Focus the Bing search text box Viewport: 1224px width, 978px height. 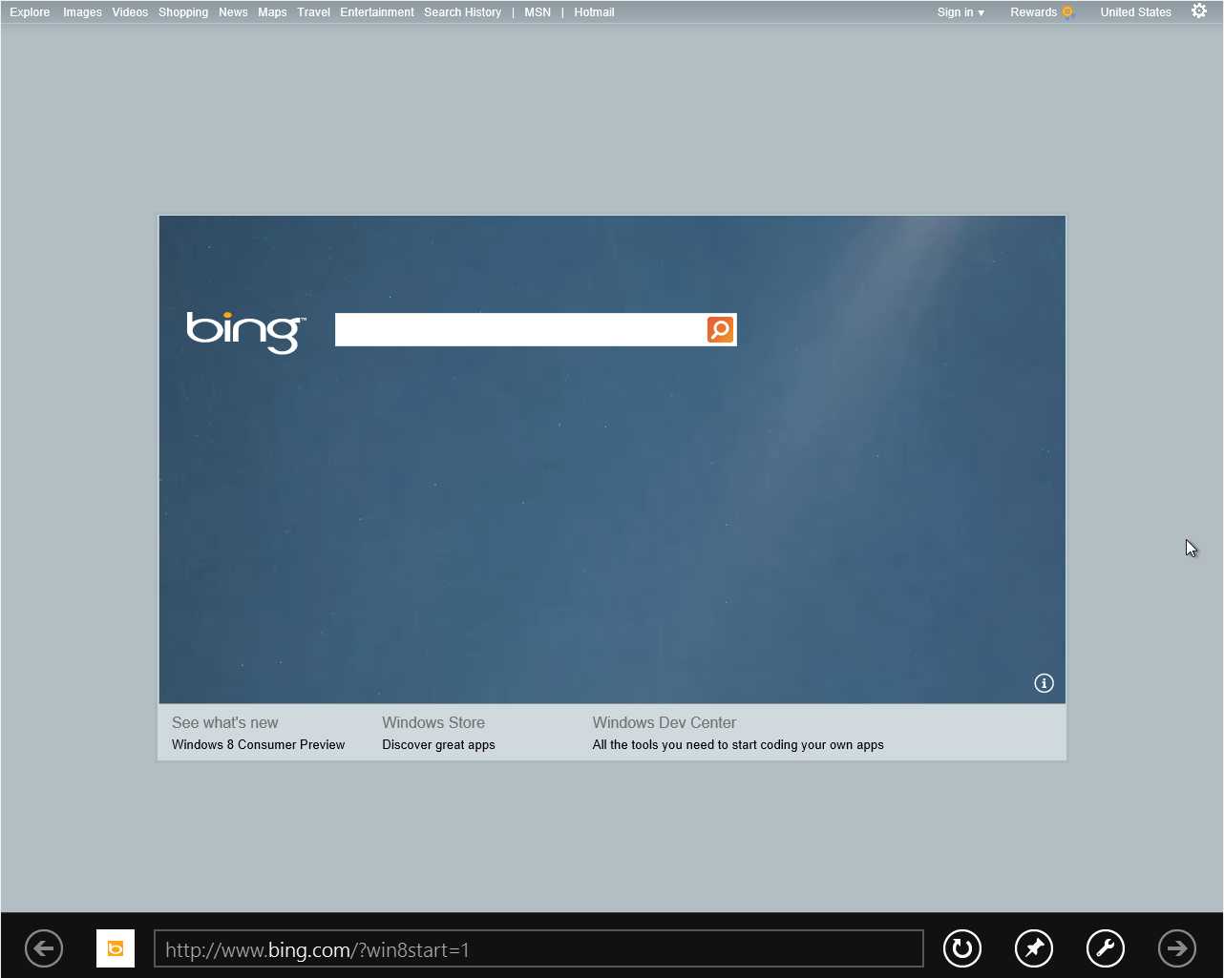coord(520,330)
